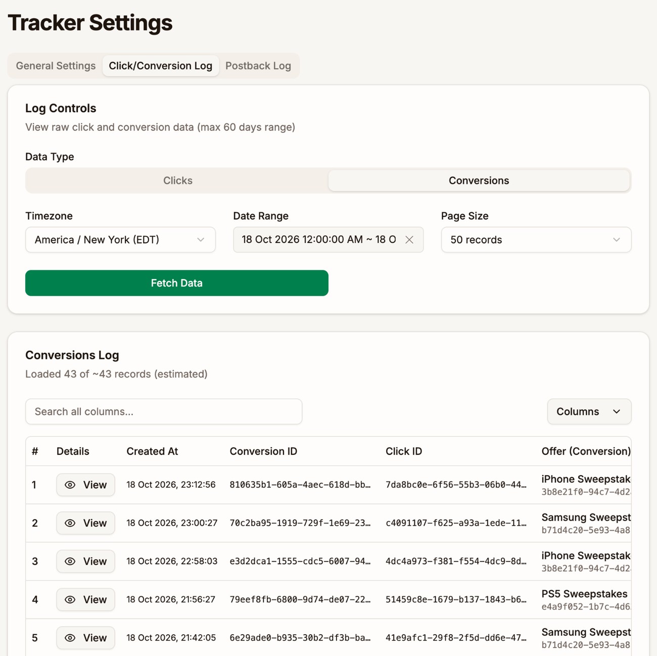Click the eye icon in row 2
Viewport: 657px width, 656px height.
coord(70,523)
